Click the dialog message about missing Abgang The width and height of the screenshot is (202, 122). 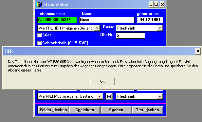pos(103,66)
